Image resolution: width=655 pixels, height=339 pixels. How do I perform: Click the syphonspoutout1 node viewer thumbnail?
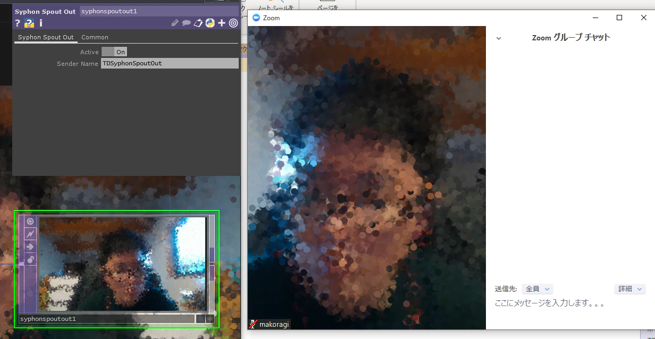122,264
